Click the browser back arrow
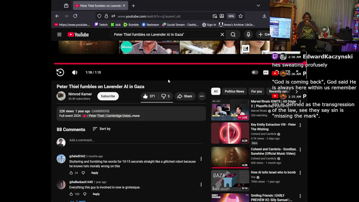The image size is (359, 202). (x=57, y=16)
